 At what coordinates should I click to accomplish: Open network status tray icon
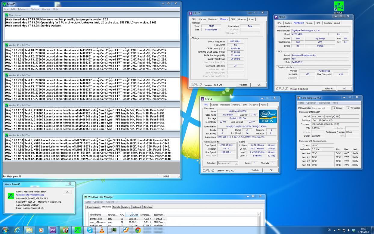[344, 230]
